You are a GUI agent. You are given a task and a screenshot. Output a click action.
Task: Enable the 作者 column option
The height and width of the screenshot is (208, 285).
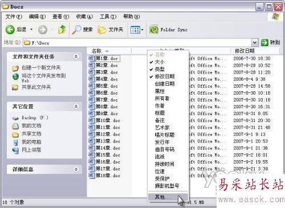168,105
